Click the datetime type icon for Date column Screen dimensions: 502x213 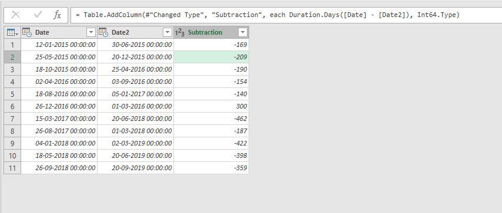(27, 32)
